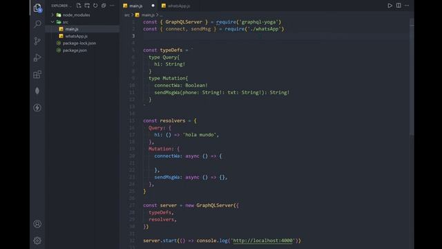442x249 pixels.
Task: Open the Search view in the activity bar
Action: (37, 24)
